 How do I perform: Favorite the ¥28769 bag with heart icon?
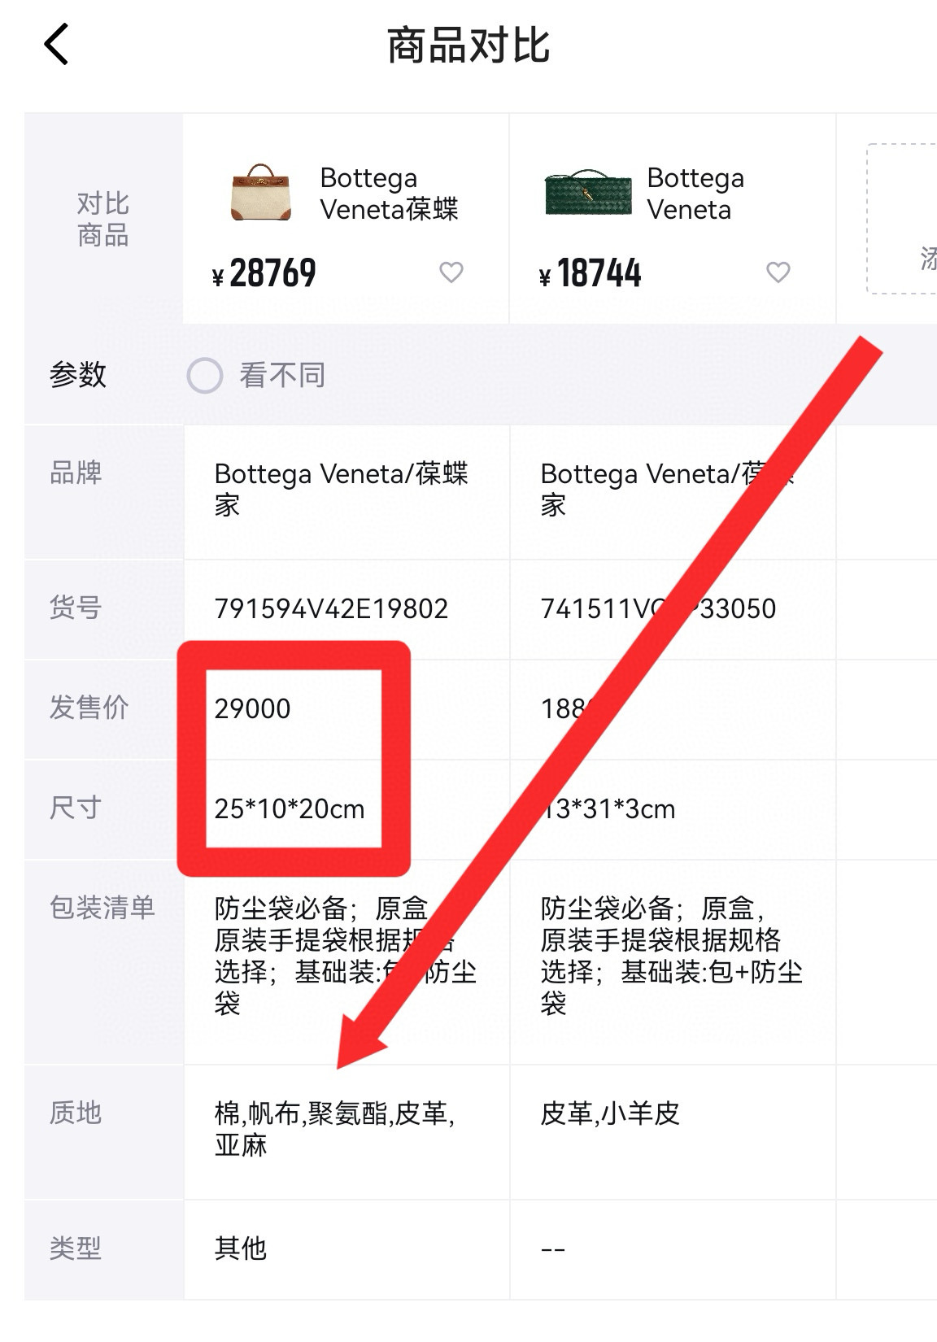451,272
